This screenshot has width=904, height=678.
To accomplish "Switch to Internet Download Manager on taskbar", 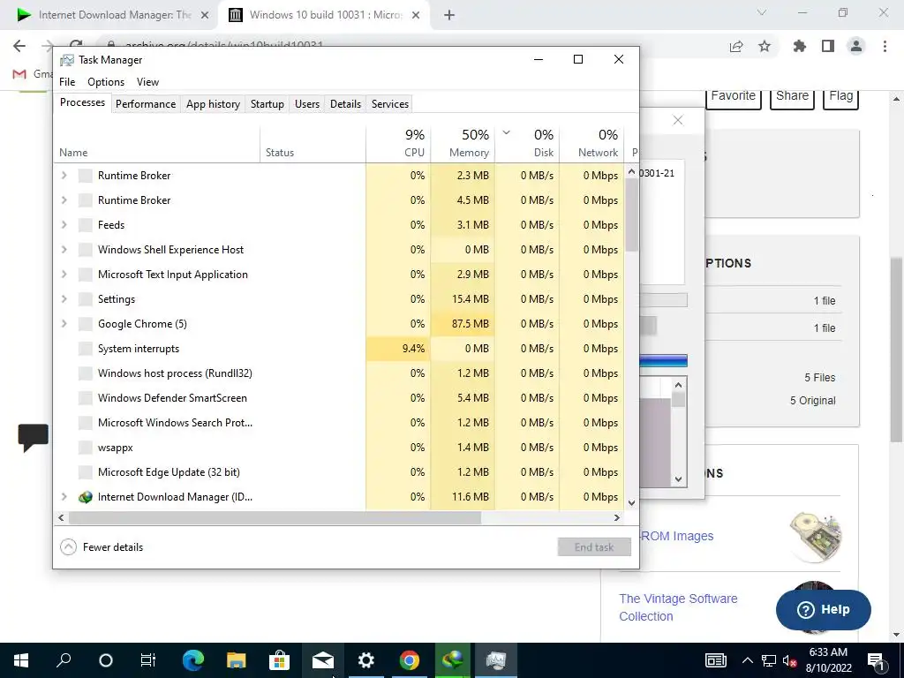I will click(x=453, y=660).
